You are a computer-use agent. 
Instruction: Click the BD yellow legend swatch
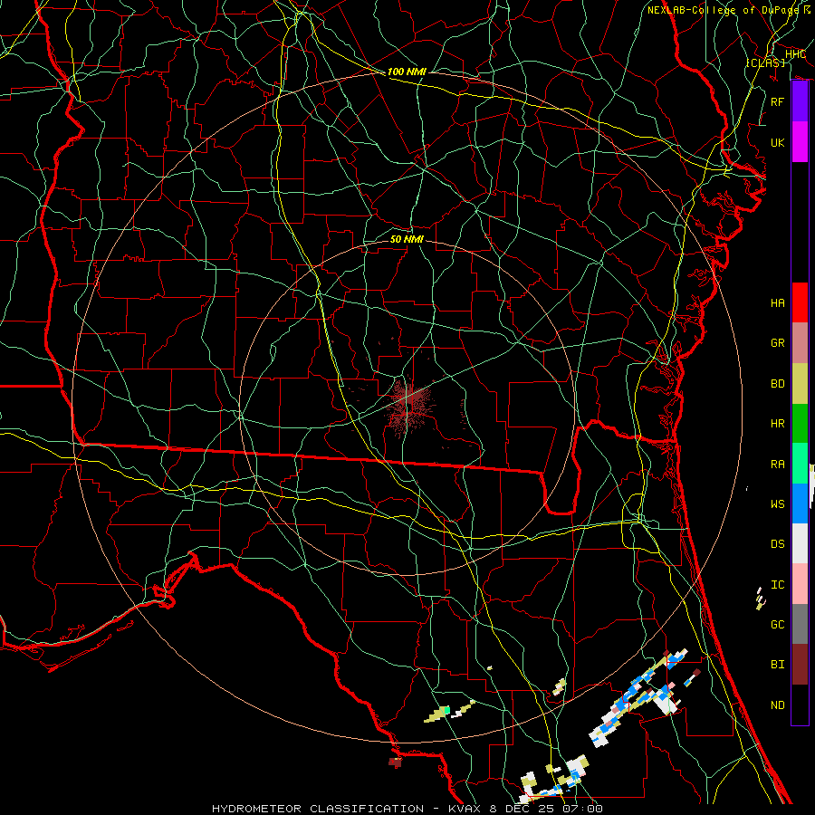coord(800,384)
